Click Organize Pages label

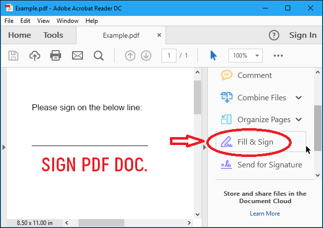pos(264,120)
